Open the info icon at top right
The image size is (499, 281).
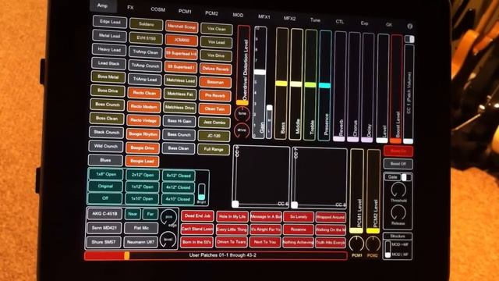tap(409, 27)
